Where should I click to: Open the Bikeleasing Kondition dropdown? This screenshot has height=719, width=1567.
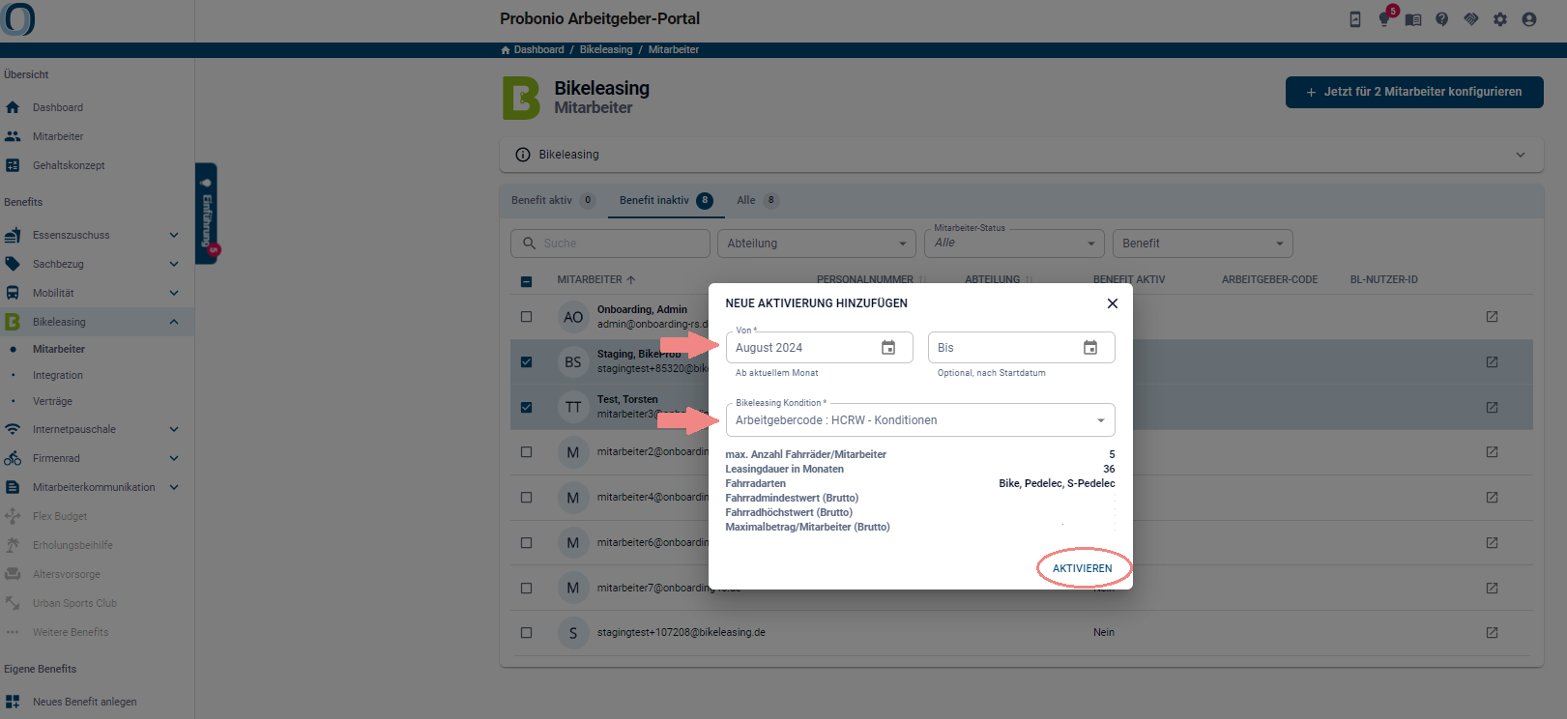pos(919,420)
